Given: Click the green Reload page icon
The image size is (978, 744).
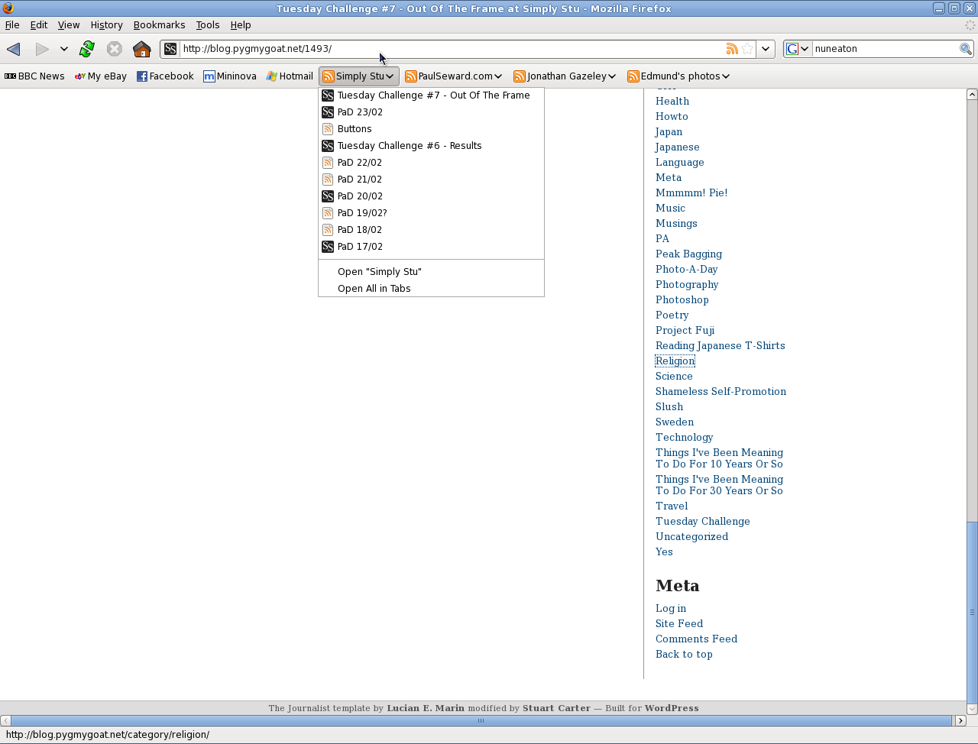Looking at the screenshot, I should (87, 49).
